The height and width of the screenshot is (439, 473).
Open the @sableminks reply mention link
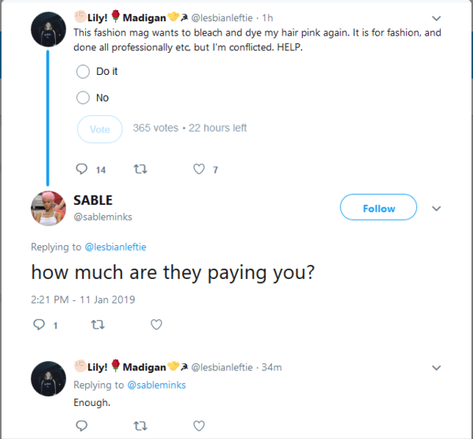click(x=158, y=385)
